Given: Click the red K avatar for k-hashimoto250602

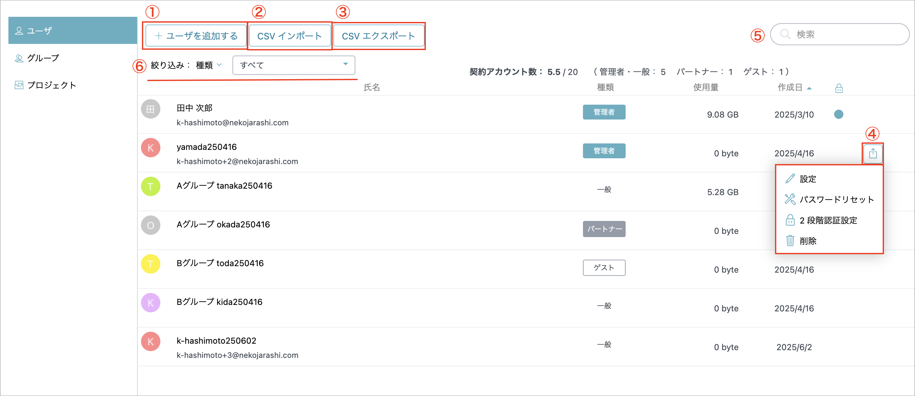Looking at the screenshot, I should [151, 341].
